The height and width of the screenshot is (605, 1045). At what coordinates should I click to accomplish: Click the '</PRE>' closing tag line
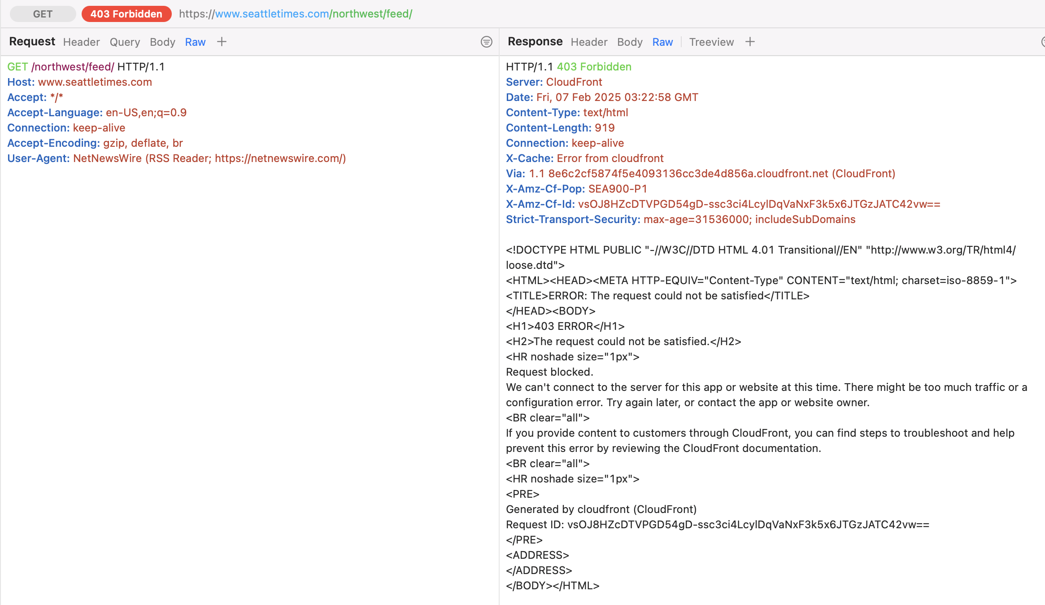pos(524,540)
